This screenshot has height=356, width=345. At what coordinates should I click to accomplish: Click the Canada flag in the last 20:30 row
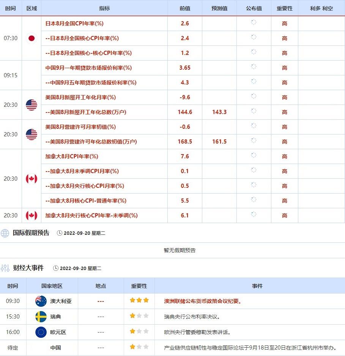coord(32,215)
